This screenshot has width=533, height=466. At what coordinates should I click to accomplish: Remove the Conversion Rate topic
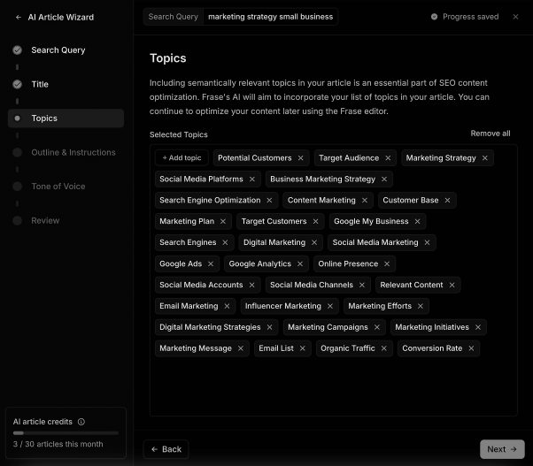click(x=471, y=348)
